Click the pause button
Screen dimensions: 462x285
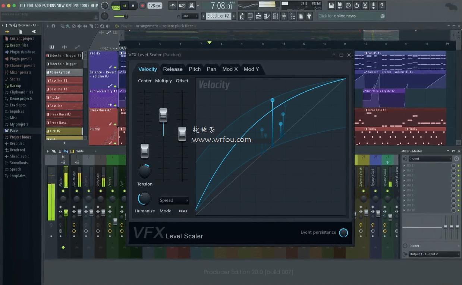tap(125, 6)
